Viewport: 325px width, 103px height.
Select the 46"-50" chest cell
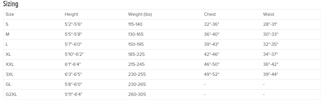212,65
